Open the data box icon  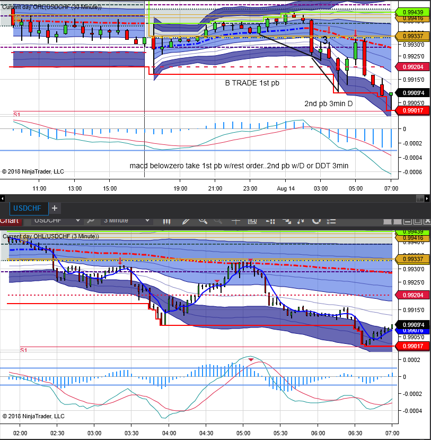coord(252,221)
